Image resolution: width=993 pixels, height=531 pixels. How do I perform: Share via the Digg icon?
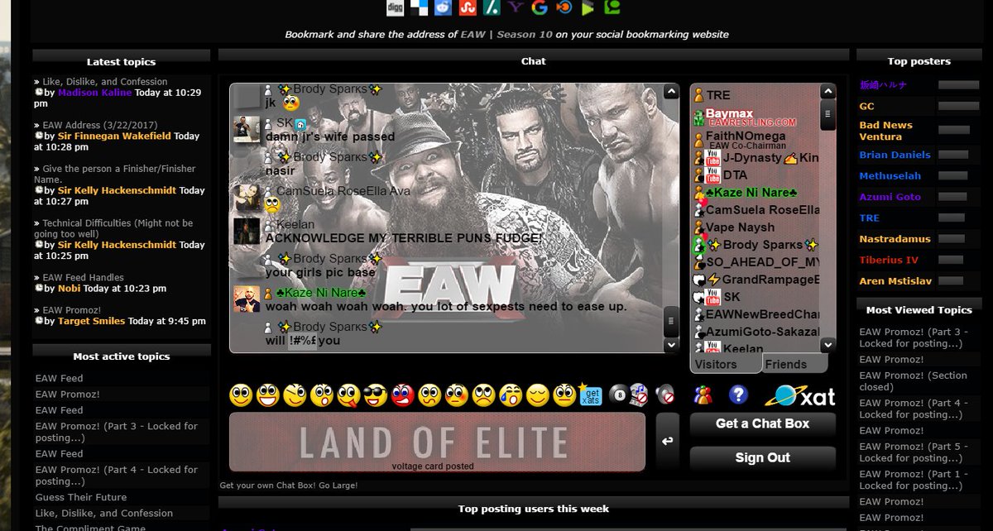click(395, 8)
